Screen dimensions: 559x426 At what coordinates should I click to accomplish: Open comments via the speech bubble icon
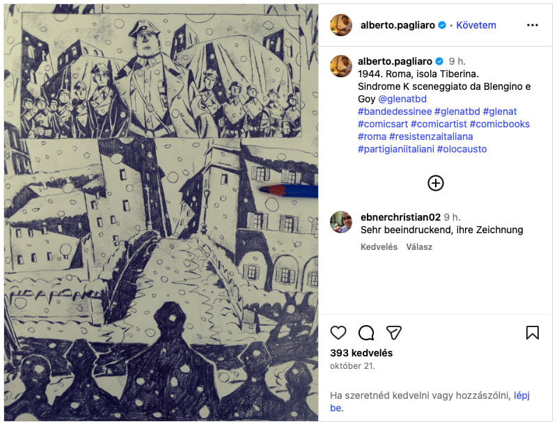pos(366,333)
